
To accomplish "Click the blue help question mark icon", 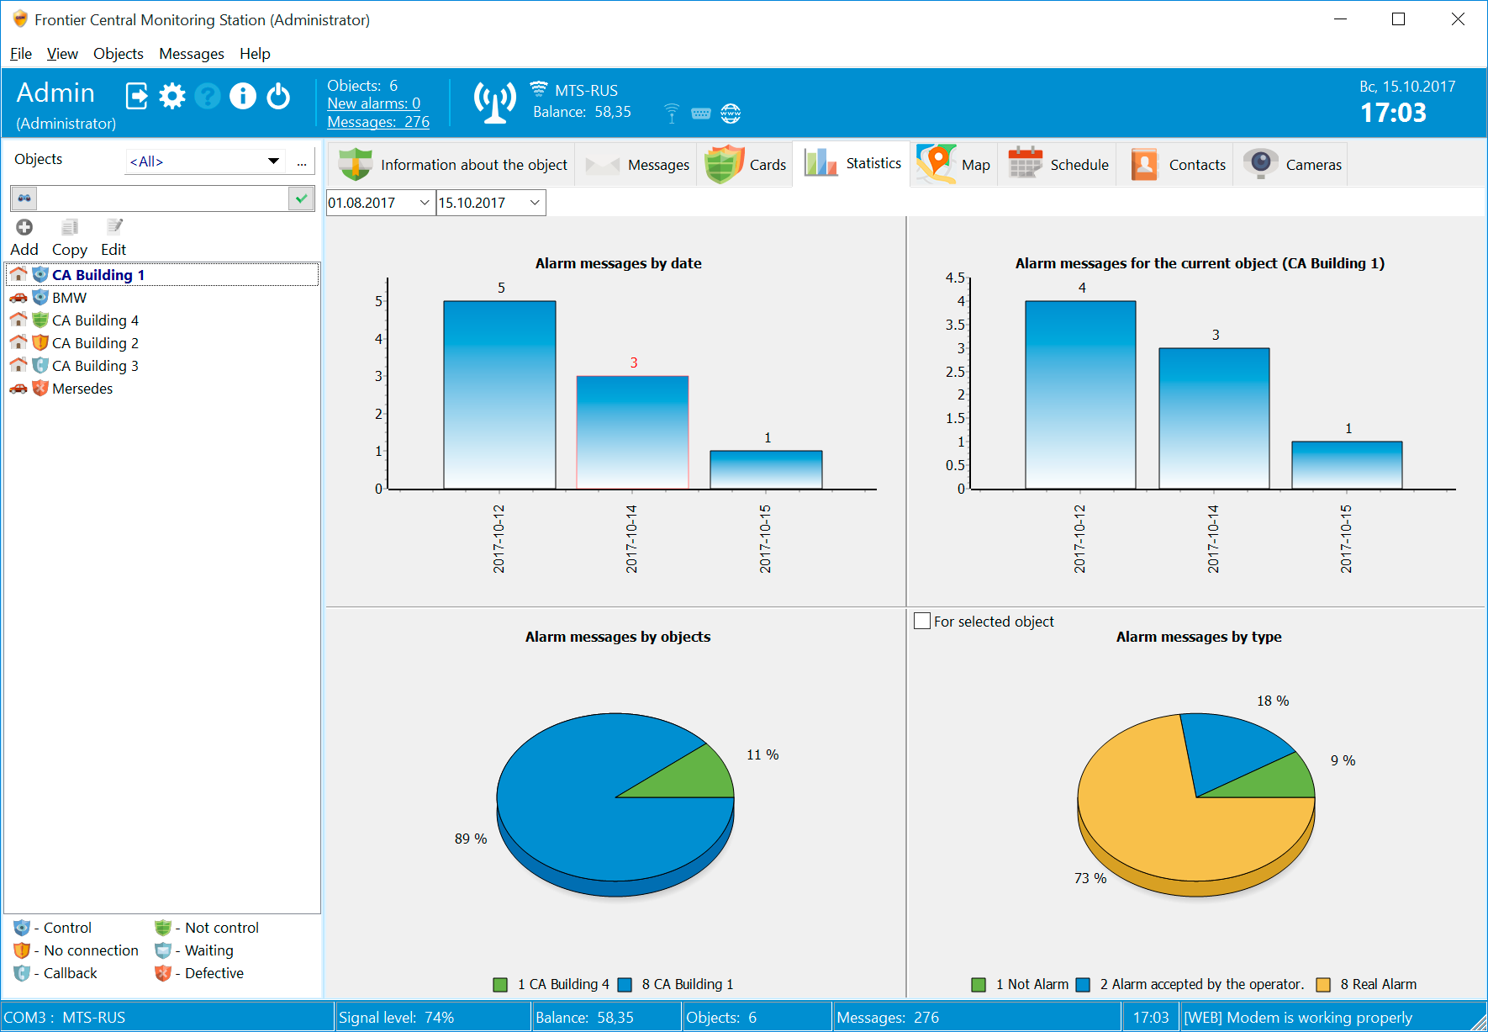I will click(x=208, y=96).
